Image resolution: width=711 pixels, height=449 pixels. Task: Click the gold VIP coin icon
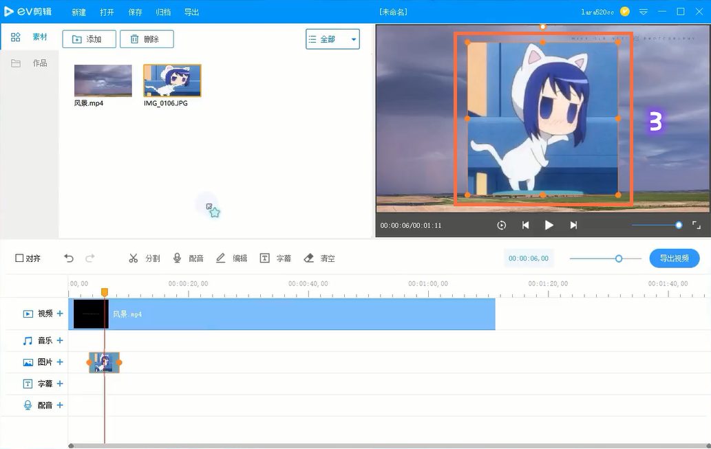[x=625, y=12]
